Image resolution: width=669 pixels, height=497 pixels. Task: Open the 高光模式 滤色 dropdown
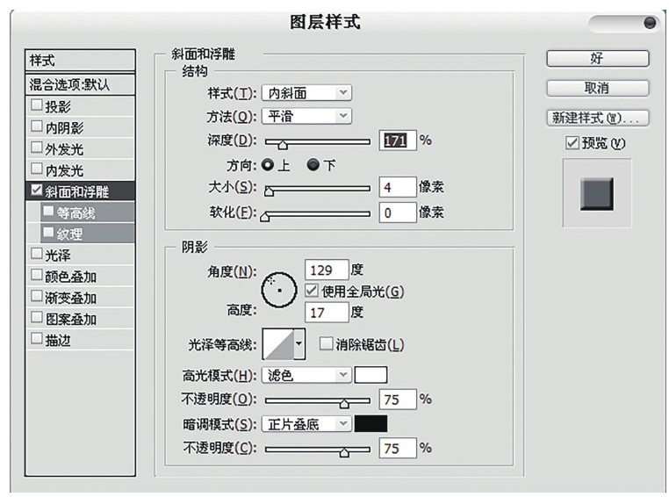coord(306,375)
